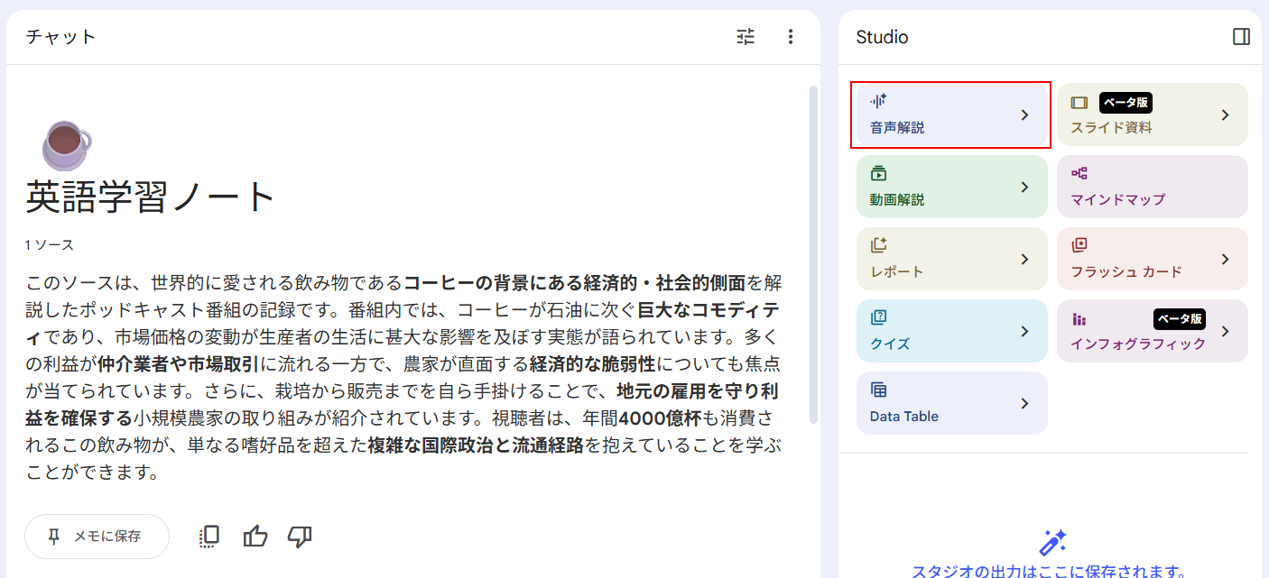Click the マインドマップ icon

pos(1079,173)
